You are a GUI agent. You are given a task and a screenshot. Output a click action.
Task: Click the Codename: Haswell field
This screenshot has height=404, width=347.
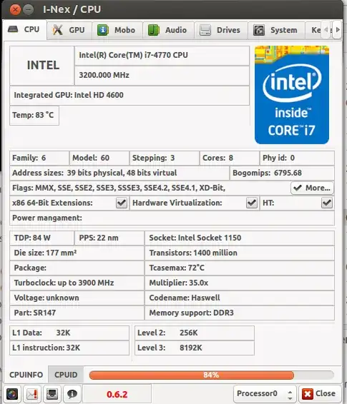(x=240, y=298)
